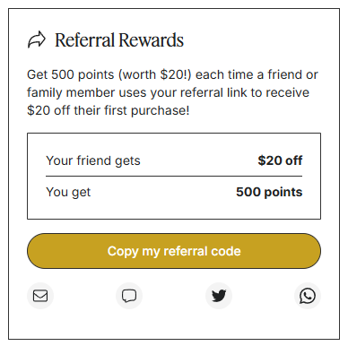Click the divider line between reward rows
Image resolution: width=348 pixels, height=346 pixels.
(174, 177)
